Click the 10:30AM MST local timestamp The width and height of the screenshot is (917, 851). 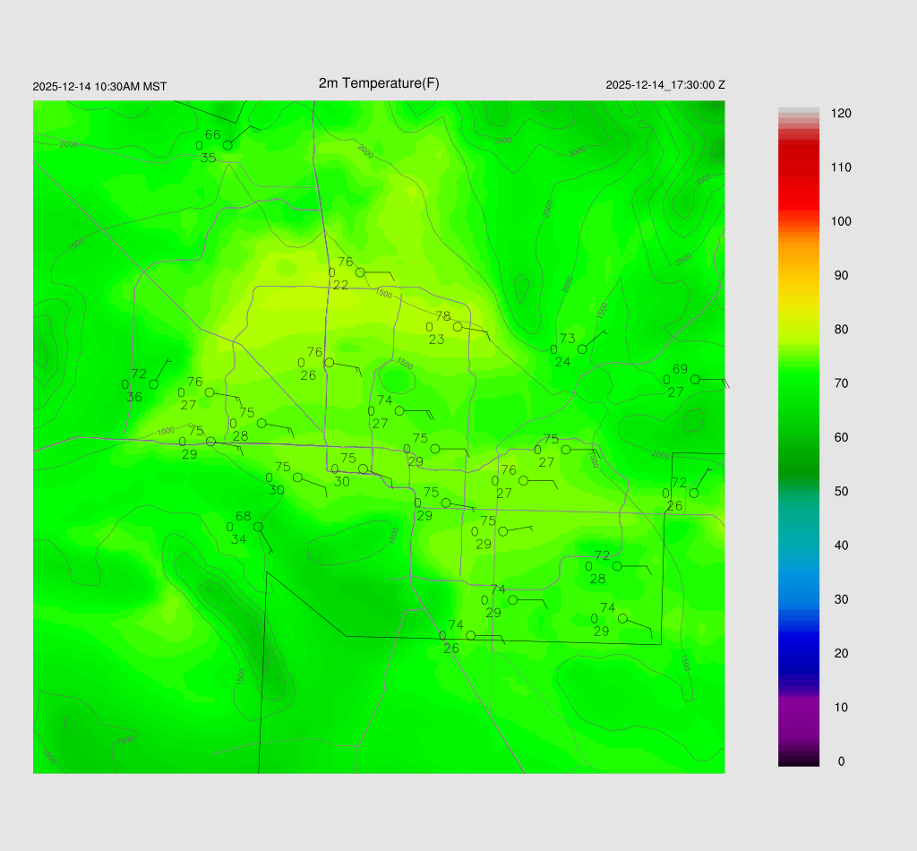(x=99, y=87)
